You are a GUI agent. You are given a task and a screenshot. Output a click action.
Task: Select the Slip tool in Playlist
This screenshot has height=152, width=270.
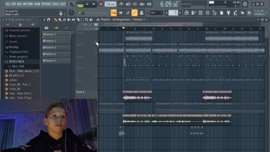[x=73, y=20]
